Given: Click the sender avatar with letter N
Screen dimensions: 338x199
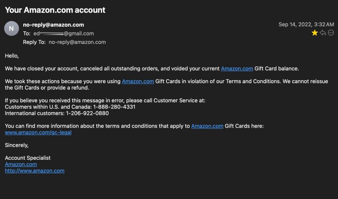Looking at the screenshot, I should 11,28.
